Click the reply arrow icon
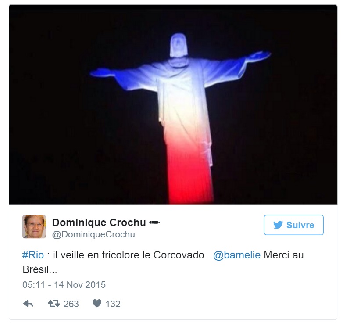Screen dimensions: 343x323 [28, 304]
